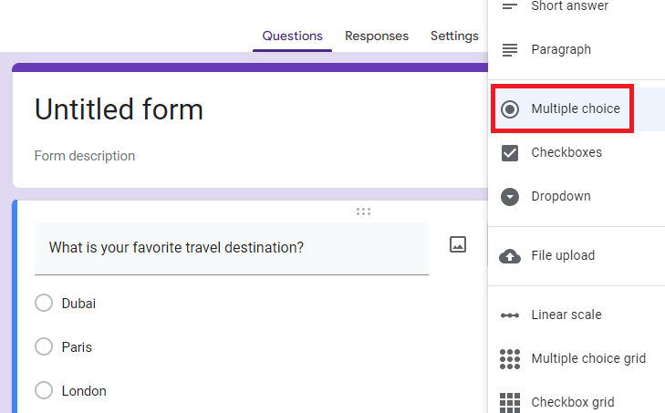Open the Responses tab
The image size is (665, 413).
coord(377,36)
